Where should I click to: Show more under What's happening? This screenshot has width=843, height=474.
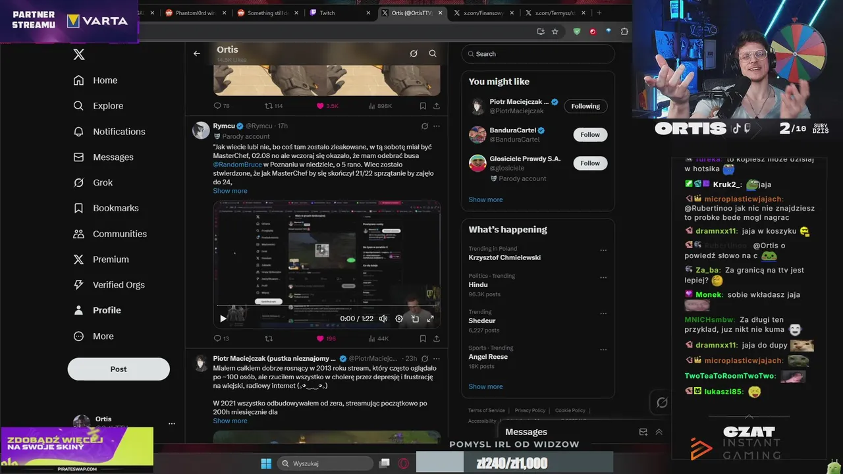point(485,386)
